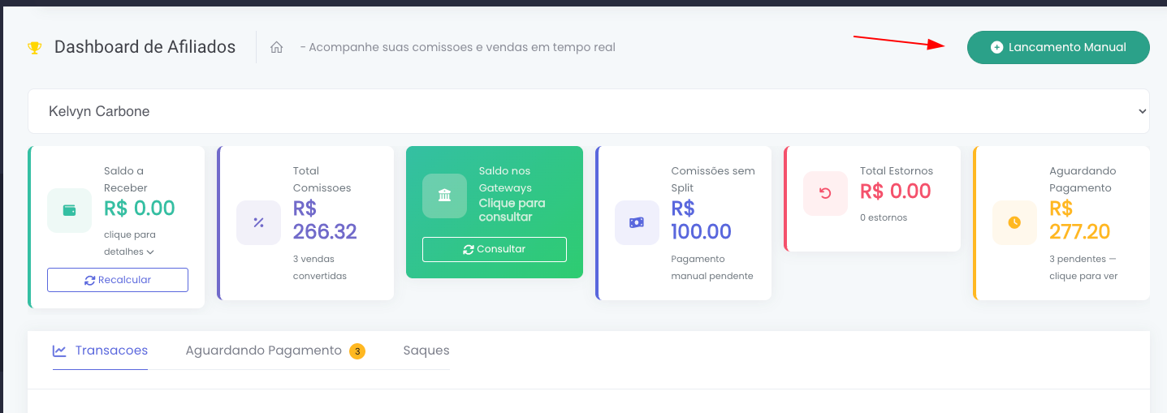Viewport: 1167px width, 413px height.
Task: Click '3 vendas convertidas' text
Action: 320,267
